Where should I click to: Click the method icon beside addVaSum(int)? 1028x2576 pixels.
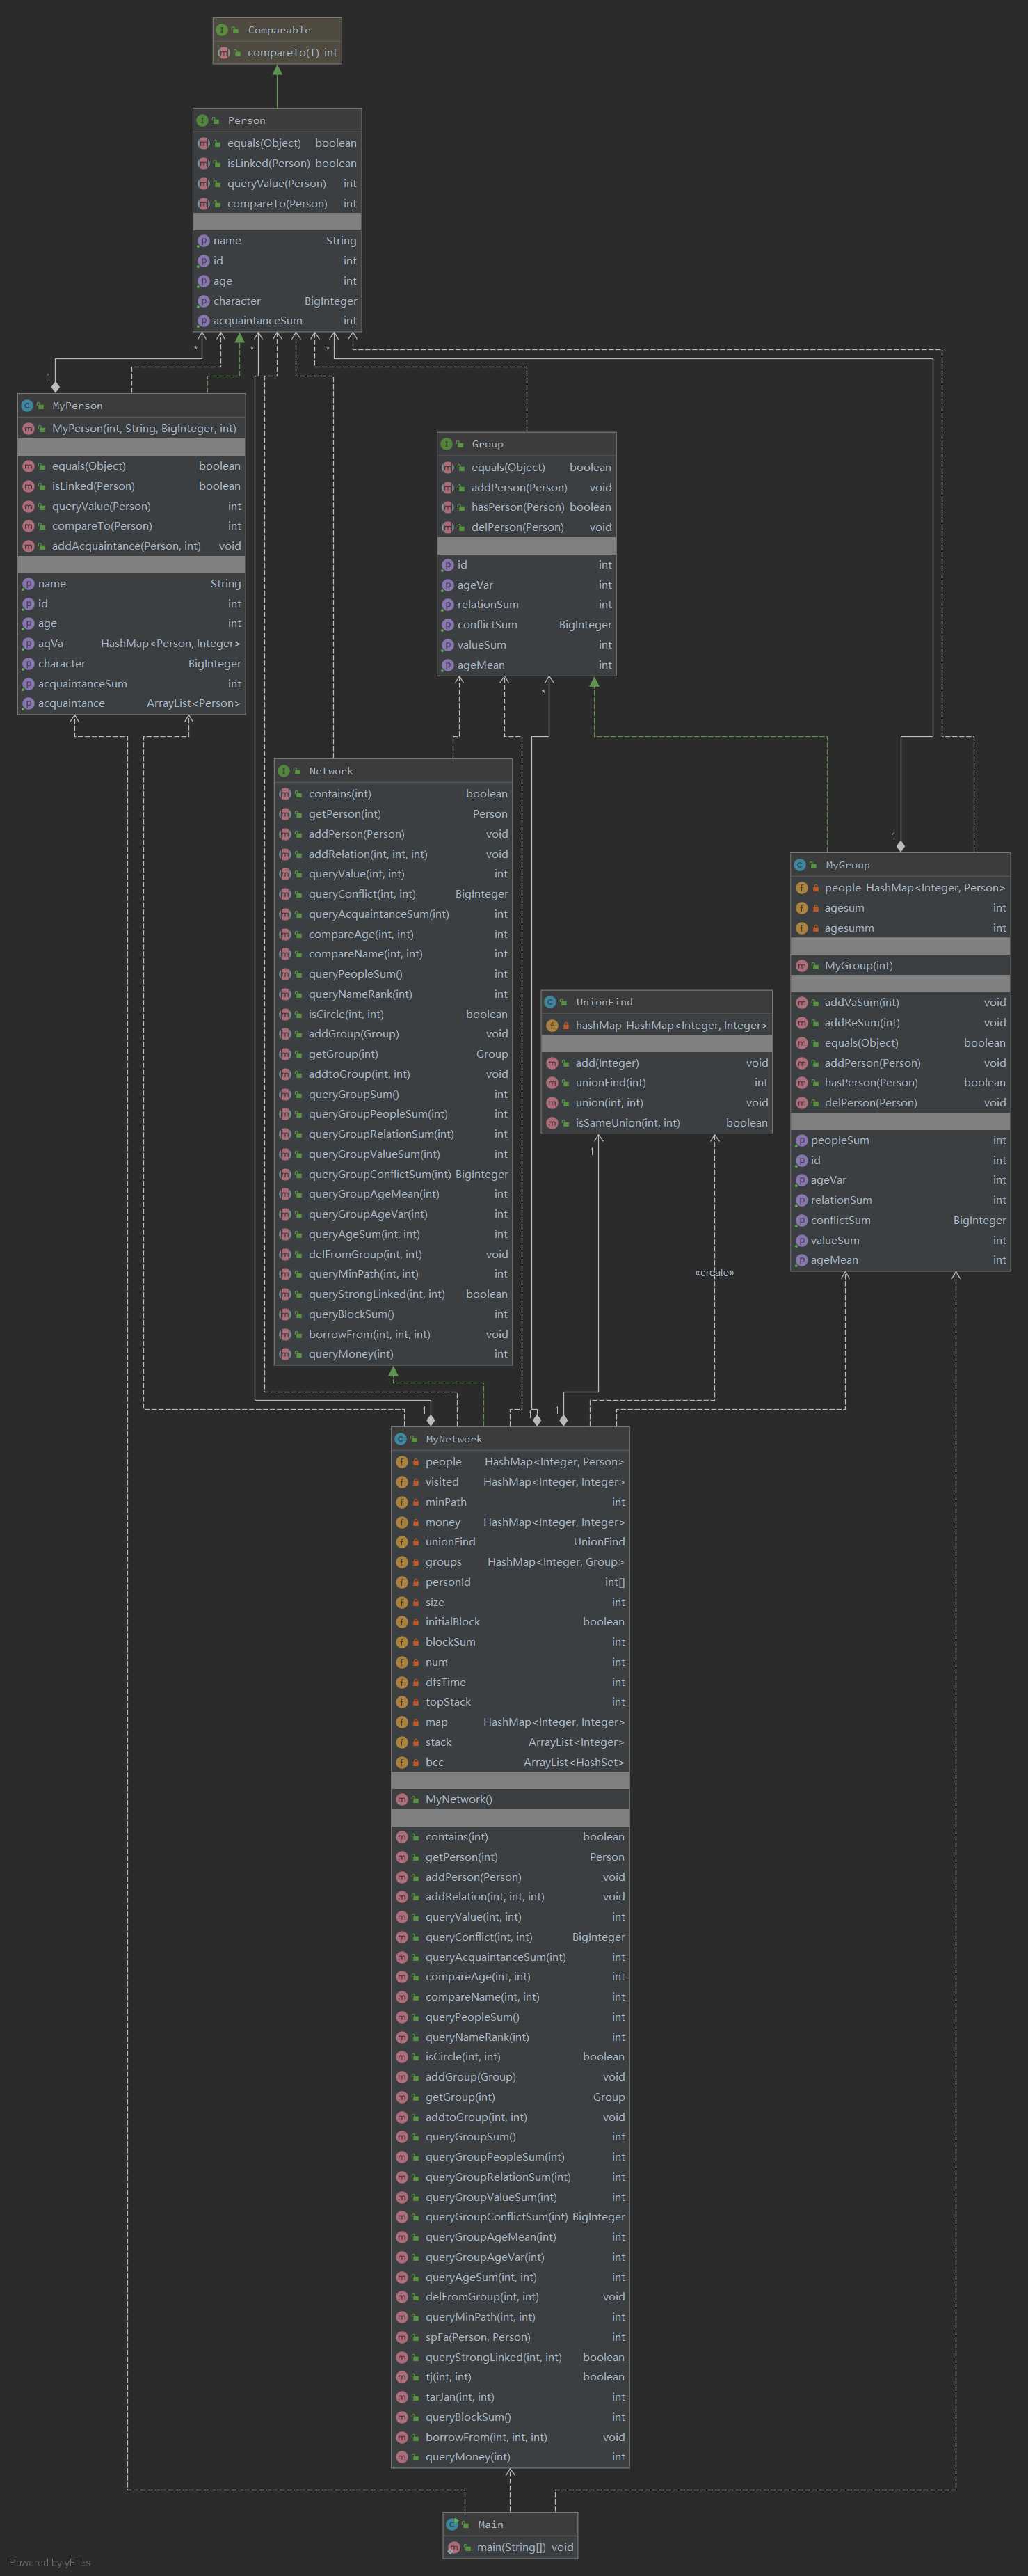pos(801,1003)
